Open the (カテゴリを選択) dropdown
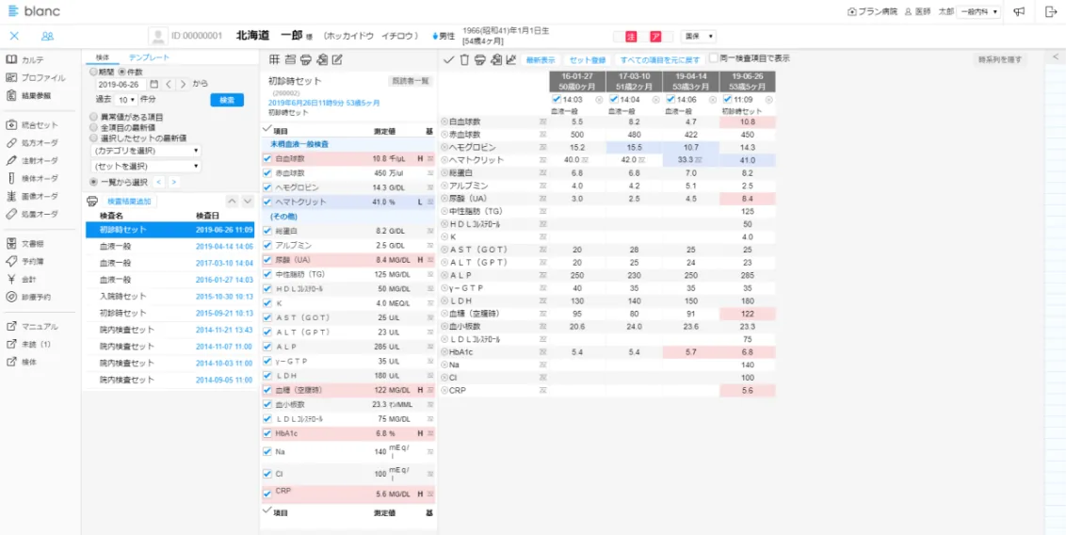The width and height of the screenshot is (1066, 535). [x=145, y=151]
